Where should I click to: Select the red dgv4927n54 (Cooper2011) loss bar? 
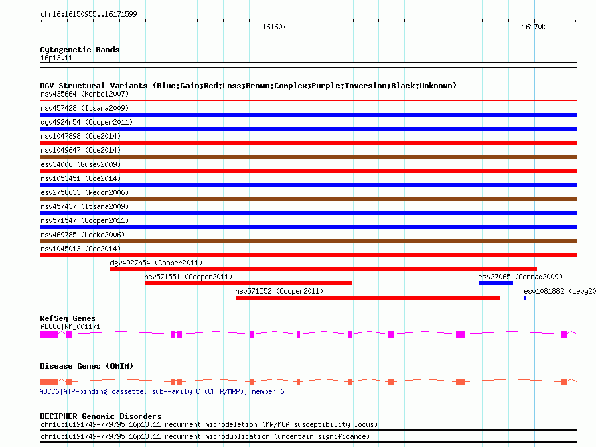pos(323,269)
